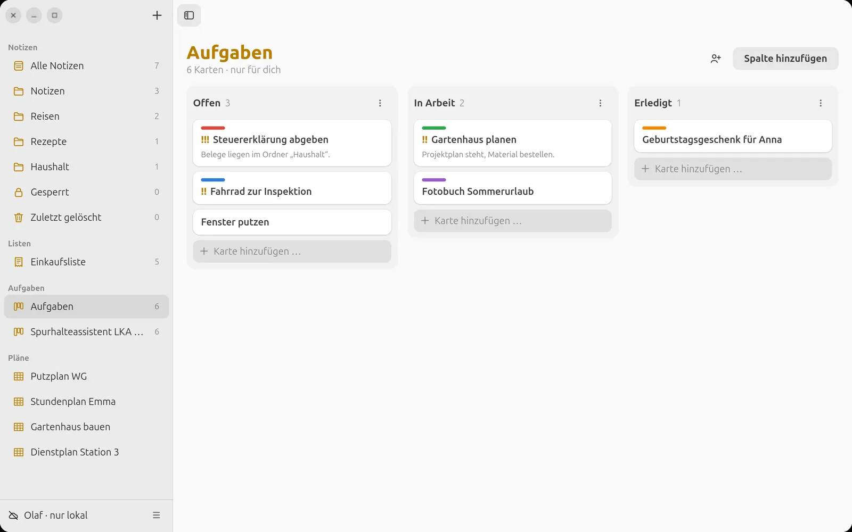Screen dimensions: 852x532
Task: Open the Rezepte folder
Action: (86, 142)
